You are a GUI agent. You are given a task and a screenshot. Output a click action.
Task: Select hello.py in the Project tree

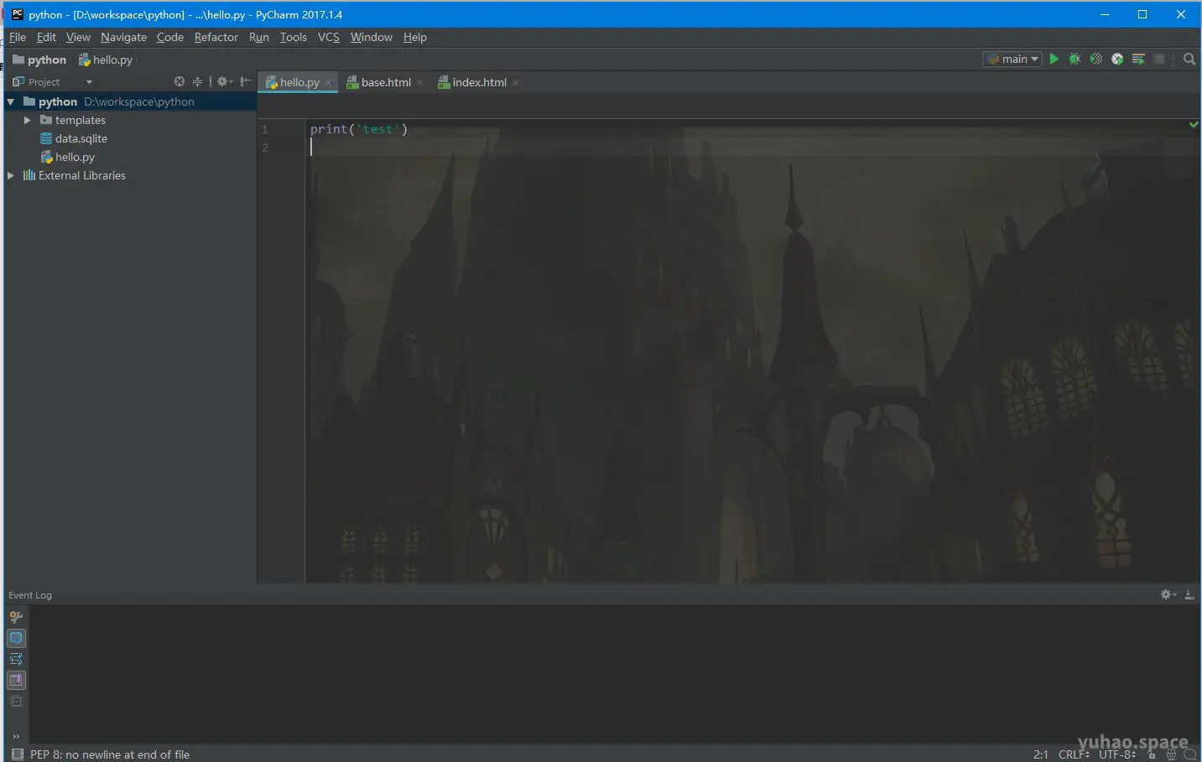(75, 157)
